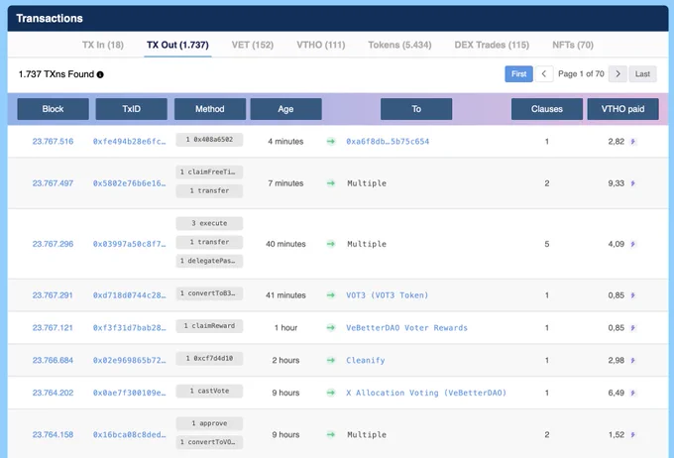Open X Allocation Voting (VeBetterDAO) link
Image resolution: width=674 pixels, height=458 pixels.
426,393
